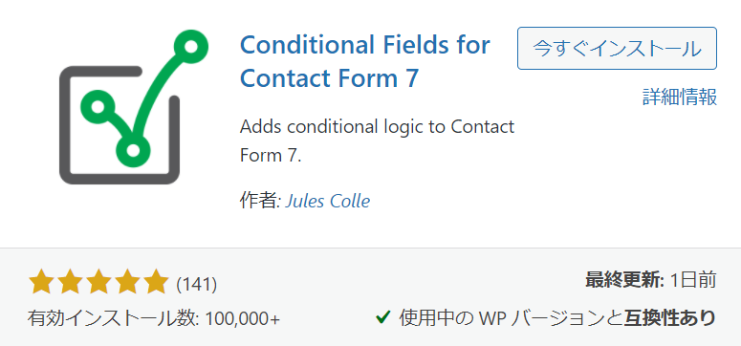Click the green compatibility checkmark icon
This screenshot has width=741, height=346.
pyautogui.click(x=382, y=316)
